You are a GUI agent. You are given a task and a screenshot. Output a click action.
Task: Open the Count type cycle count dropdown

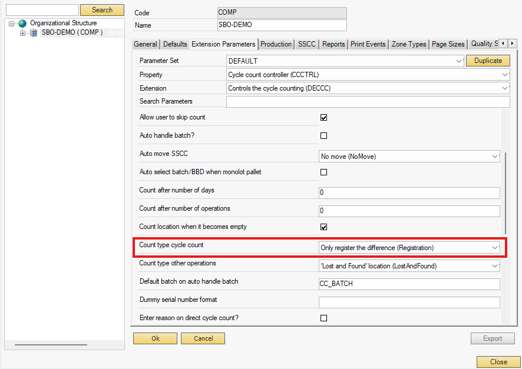click(x=494, y=248)
